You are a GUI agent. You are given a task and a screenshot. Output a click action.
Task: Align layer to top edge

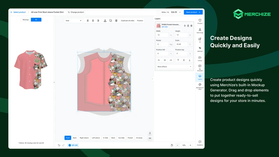coord(178,60)
